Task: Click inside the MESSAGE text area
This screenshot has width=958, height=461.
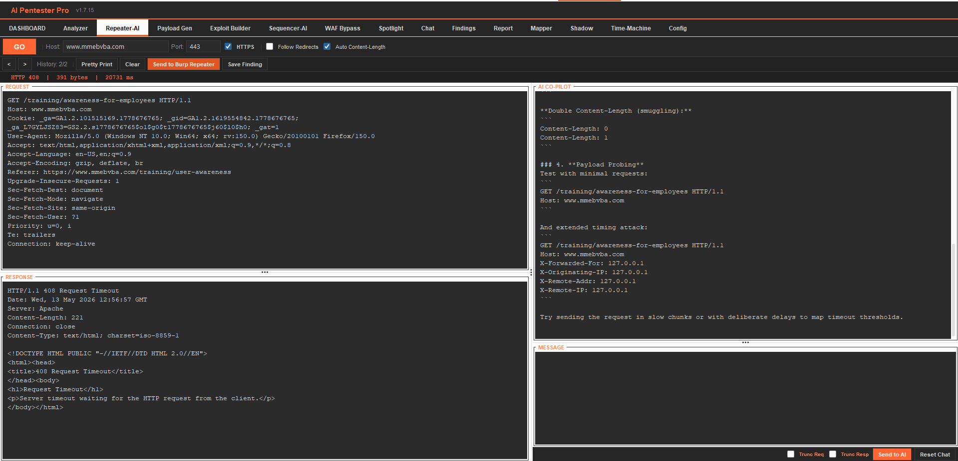Action: click(x=745, y=398)
